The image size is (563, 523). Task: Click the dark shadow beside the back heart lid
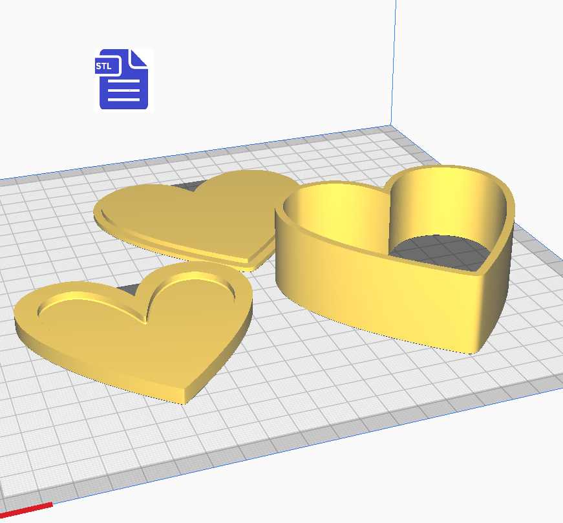(187, 187)
